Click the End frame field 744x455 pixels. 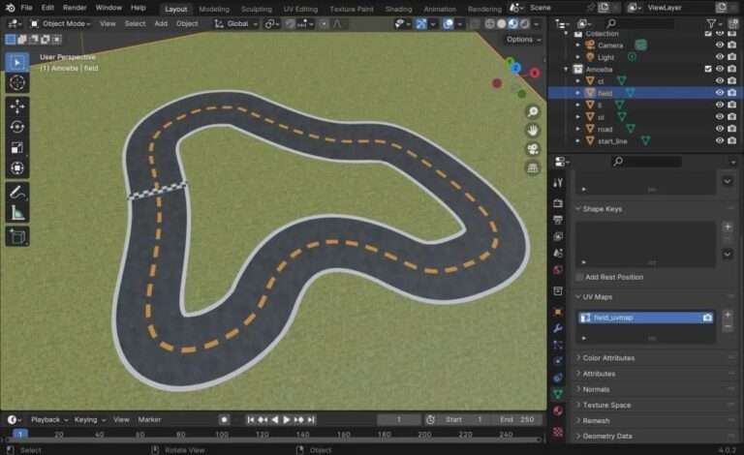pos(518,419)
